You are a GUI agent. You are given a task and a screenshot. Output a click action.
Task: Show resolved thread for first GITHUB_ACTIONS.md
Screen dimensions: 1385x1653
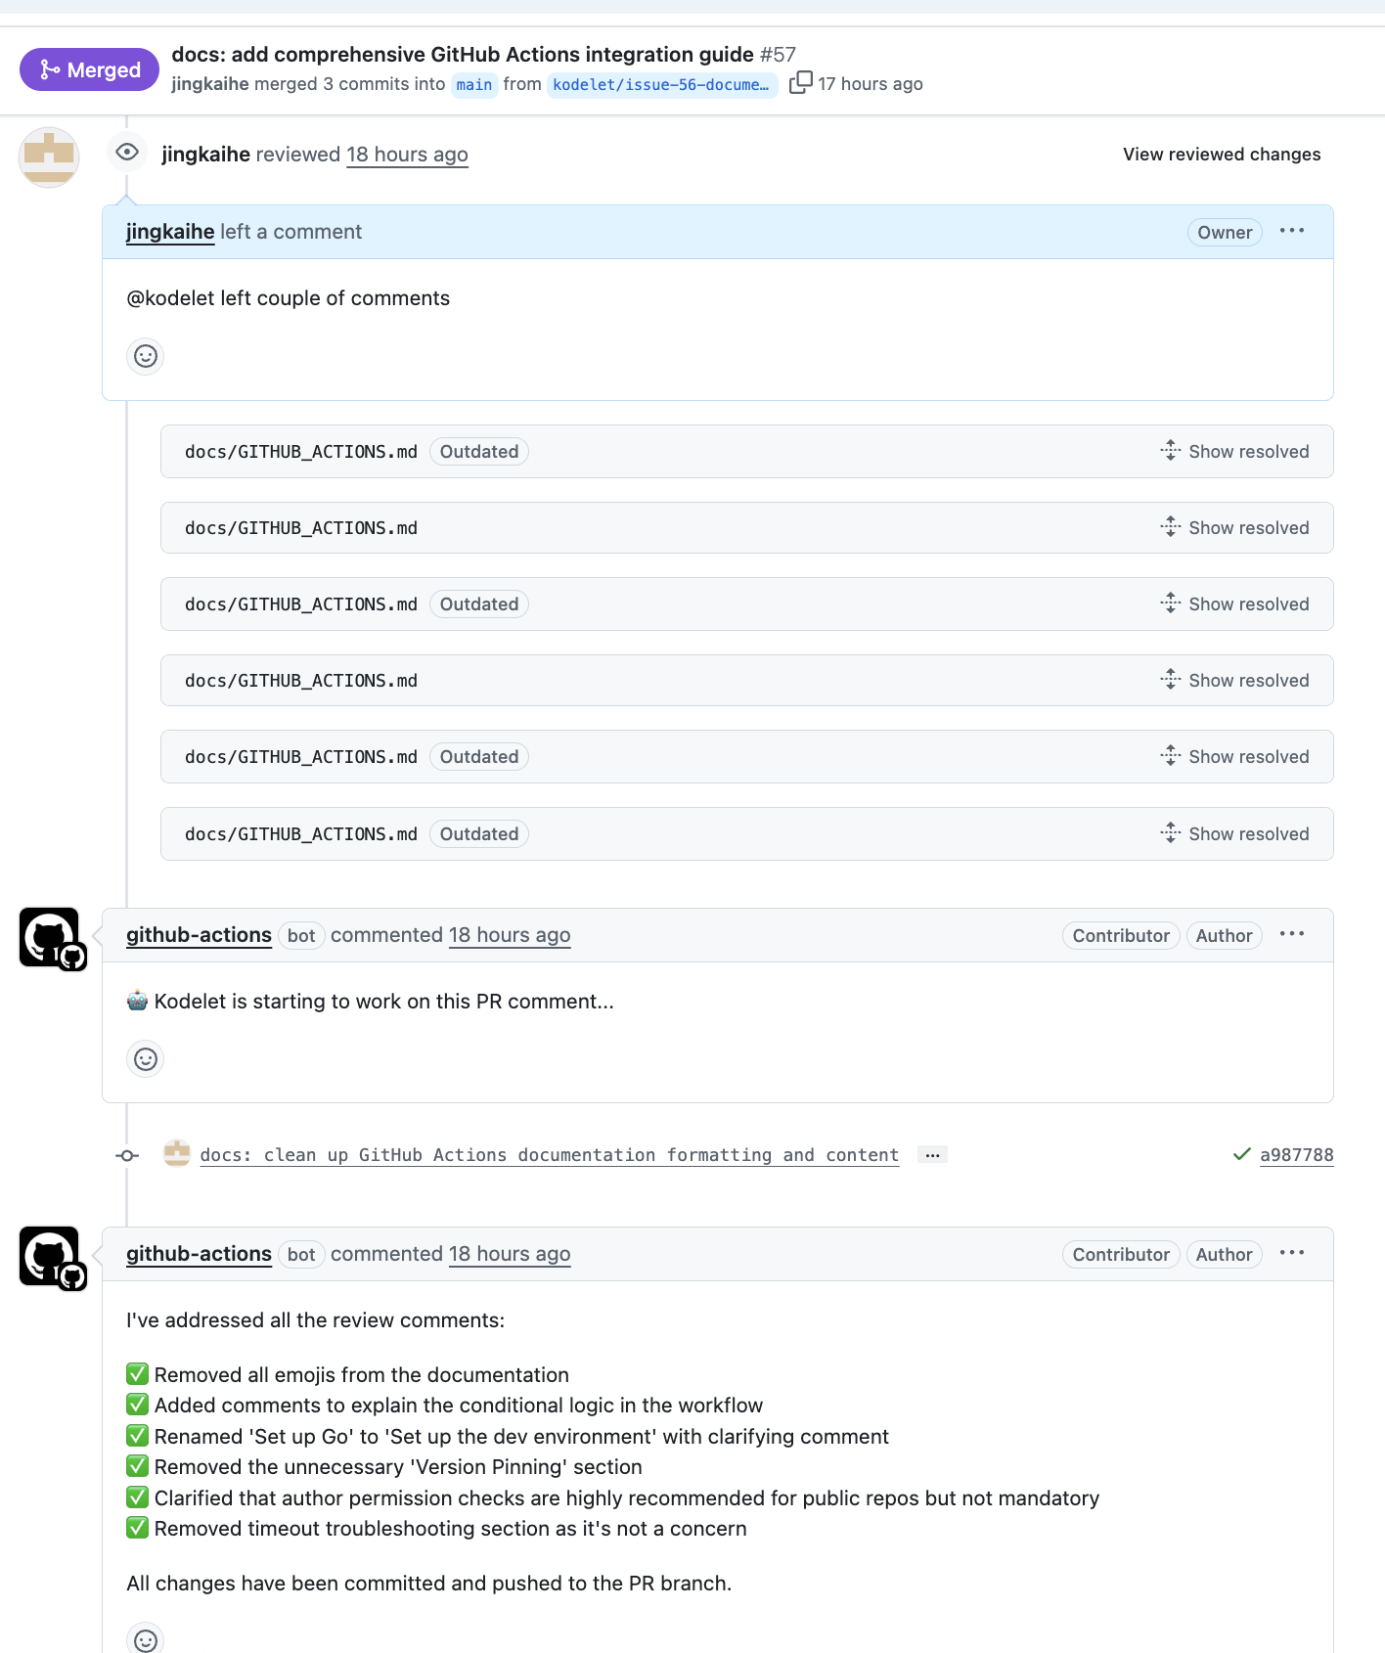tap(1234, 452)
